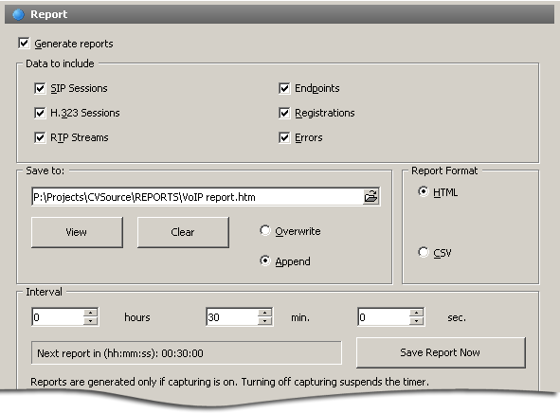Choose CSV report format
560x413 pixels.
click(424, 252)
